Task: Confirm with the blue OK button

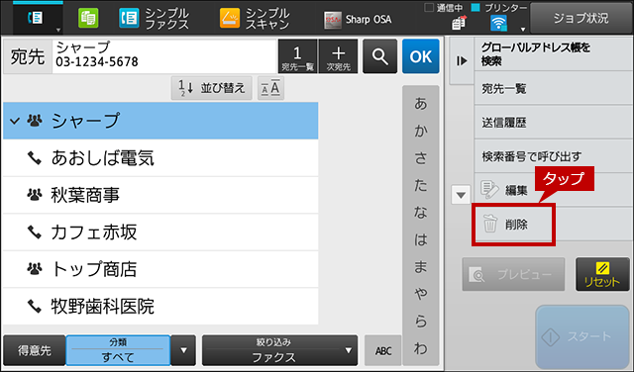Action: click(x=420, y=56)
